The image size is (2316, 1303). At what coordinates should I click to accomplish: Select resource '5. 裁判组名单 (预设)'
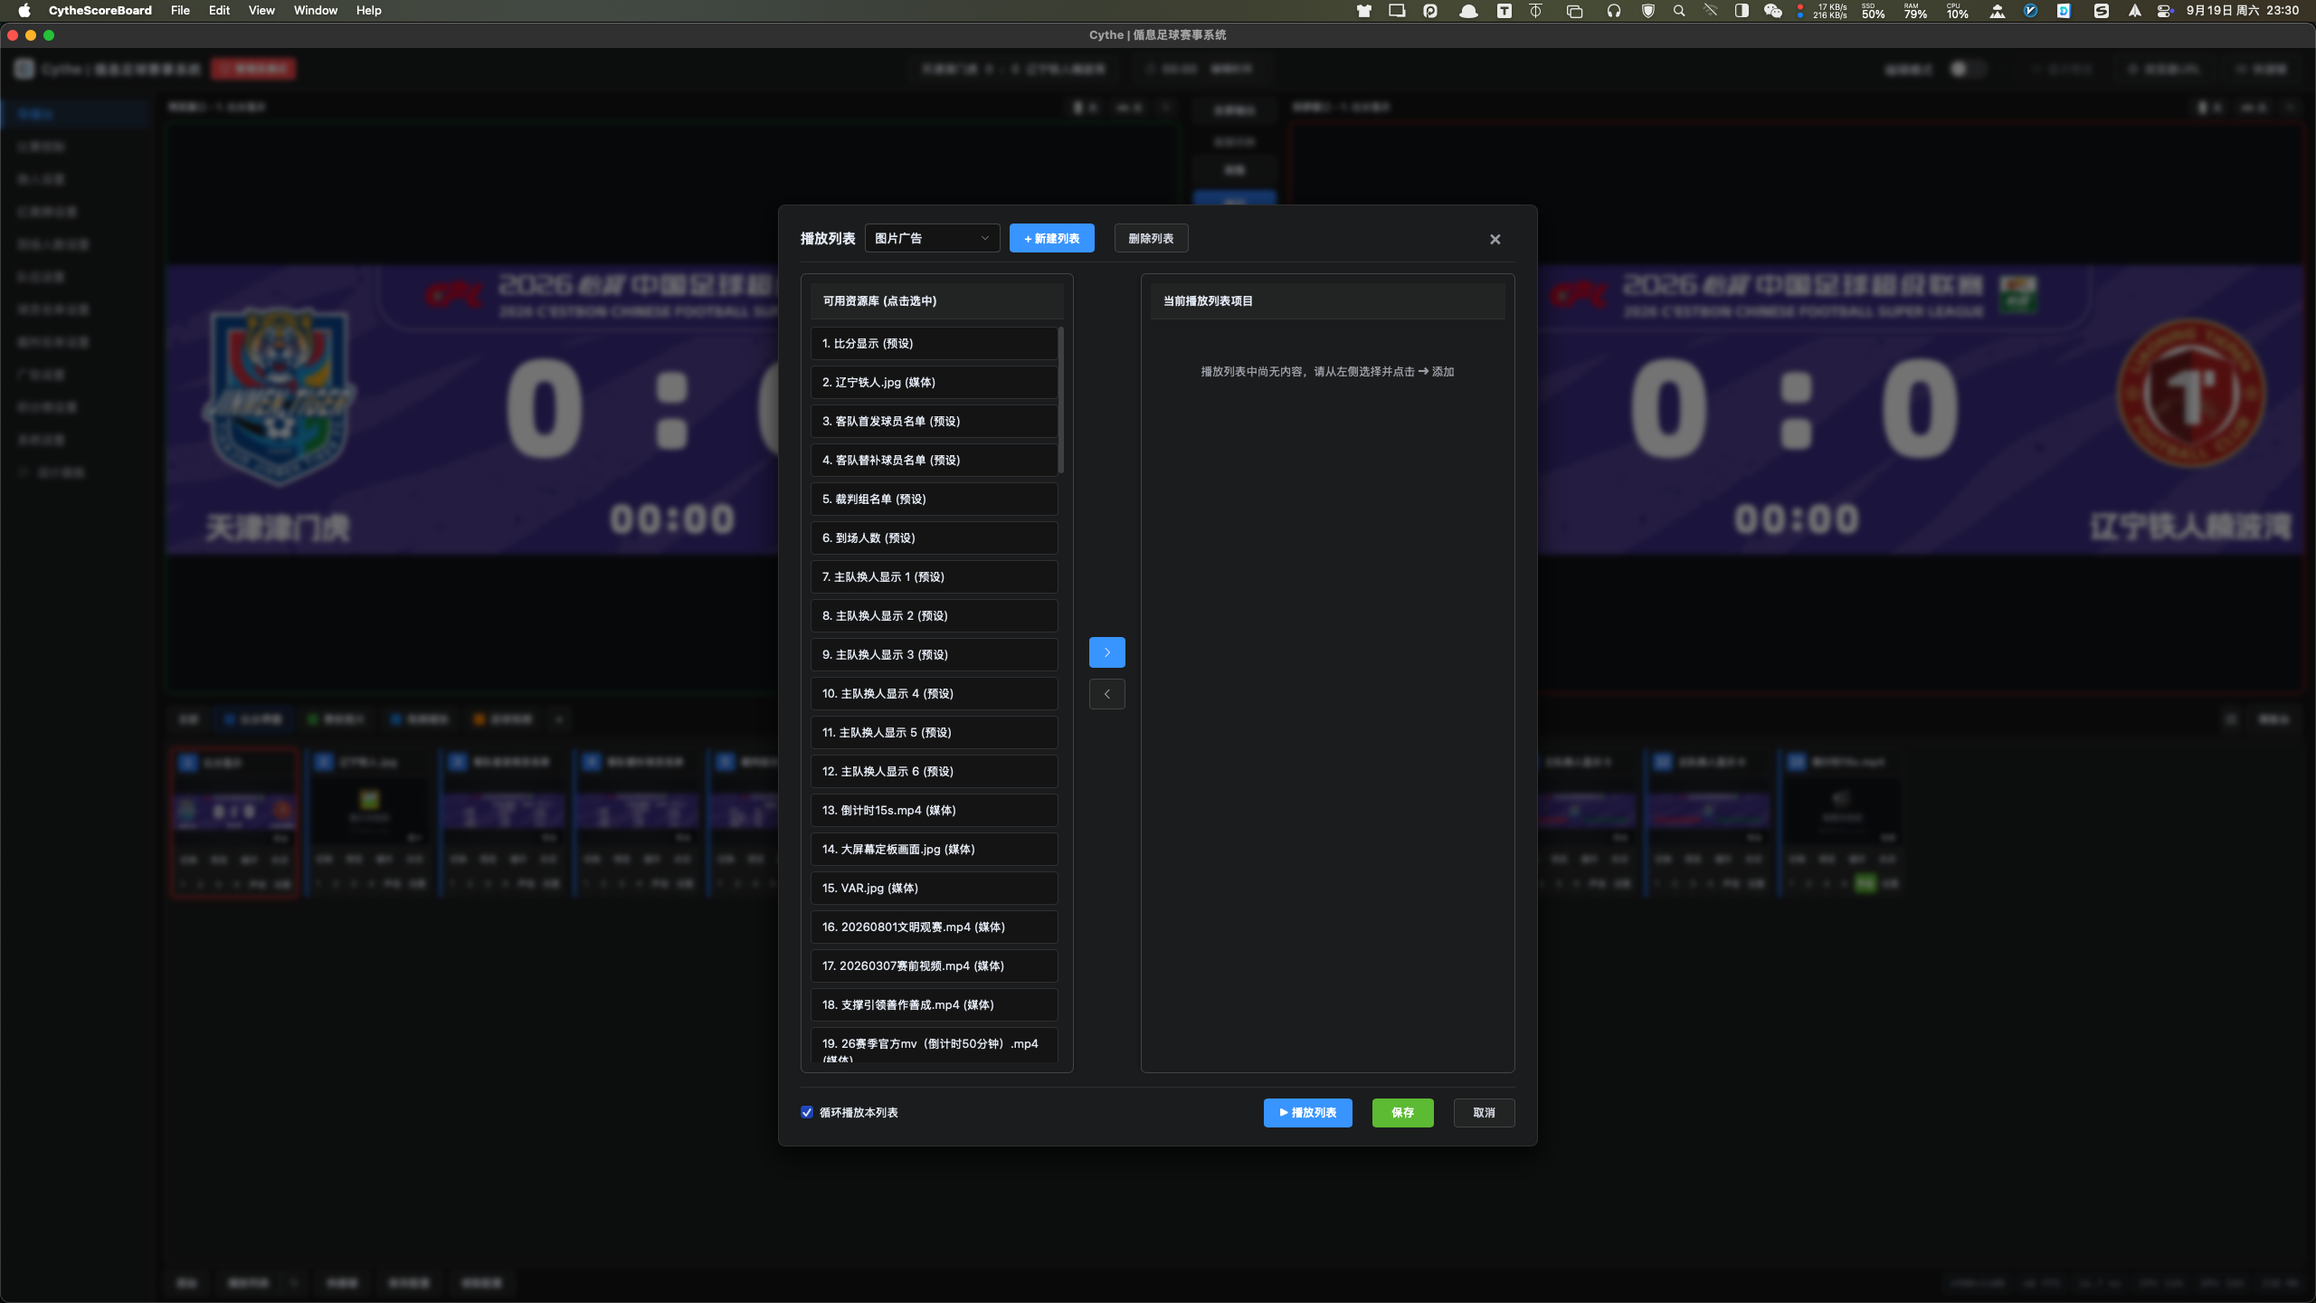coord(934,499)
